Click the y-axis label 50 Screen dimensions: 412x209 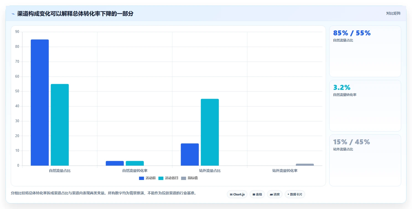click(x=17, y=91)
